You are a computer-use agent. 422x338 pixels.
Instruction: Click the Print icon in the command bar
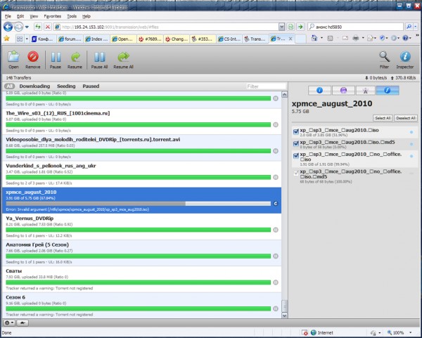[x=355, y=39]
